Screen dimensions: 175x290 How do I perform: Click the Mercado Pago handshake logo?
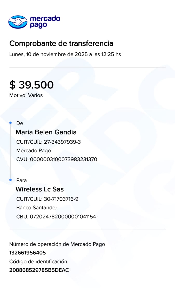(x=18, y=22)
